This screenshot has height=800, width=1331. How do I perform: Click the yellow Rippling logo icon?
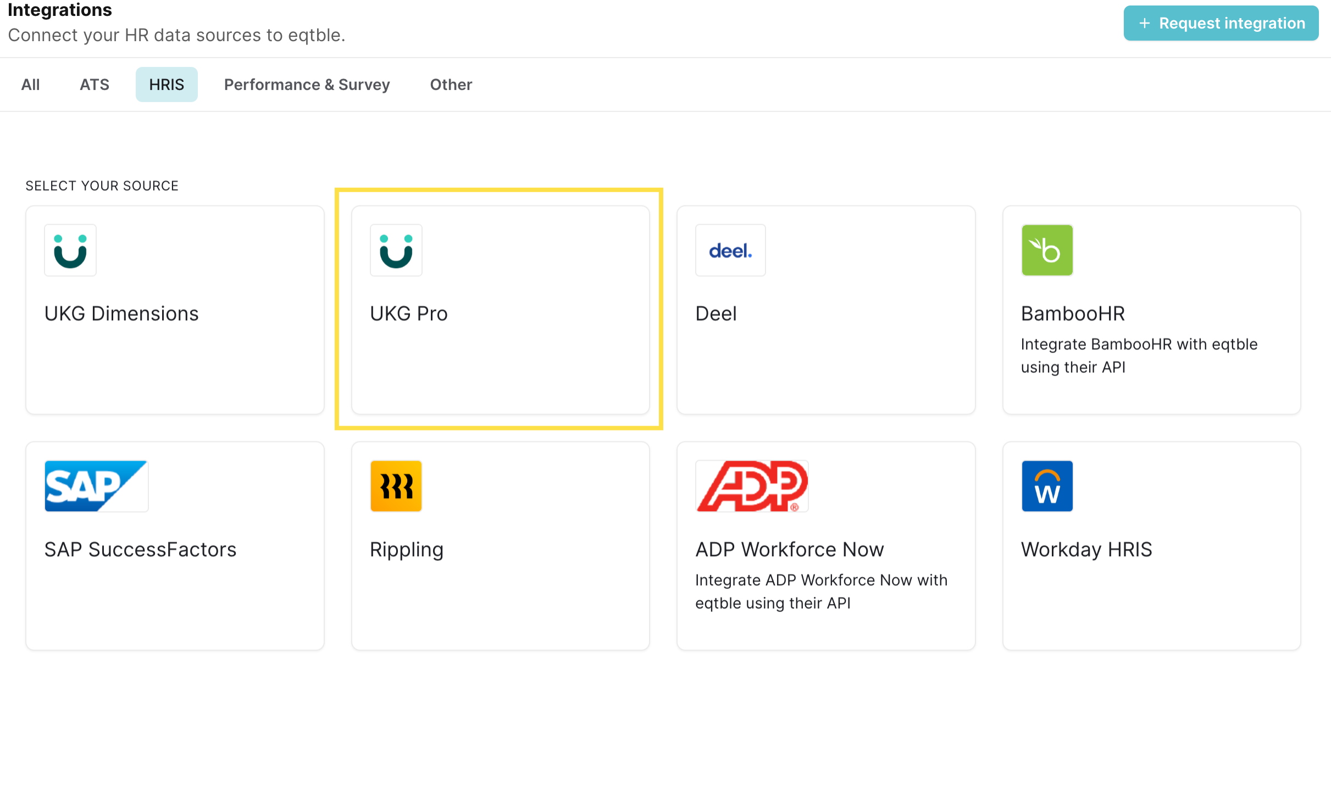[396, 486]
